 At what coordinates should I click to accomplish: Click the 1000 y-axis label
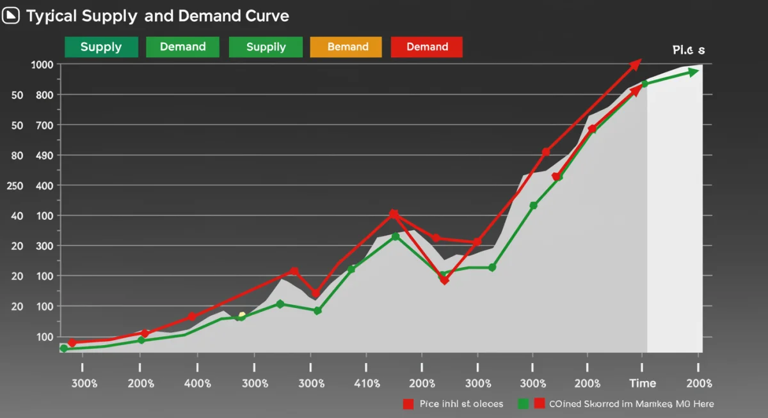42,65
